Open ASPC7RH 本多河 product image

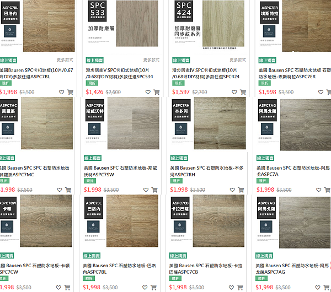pyautogui.click(x=209, y=123)
